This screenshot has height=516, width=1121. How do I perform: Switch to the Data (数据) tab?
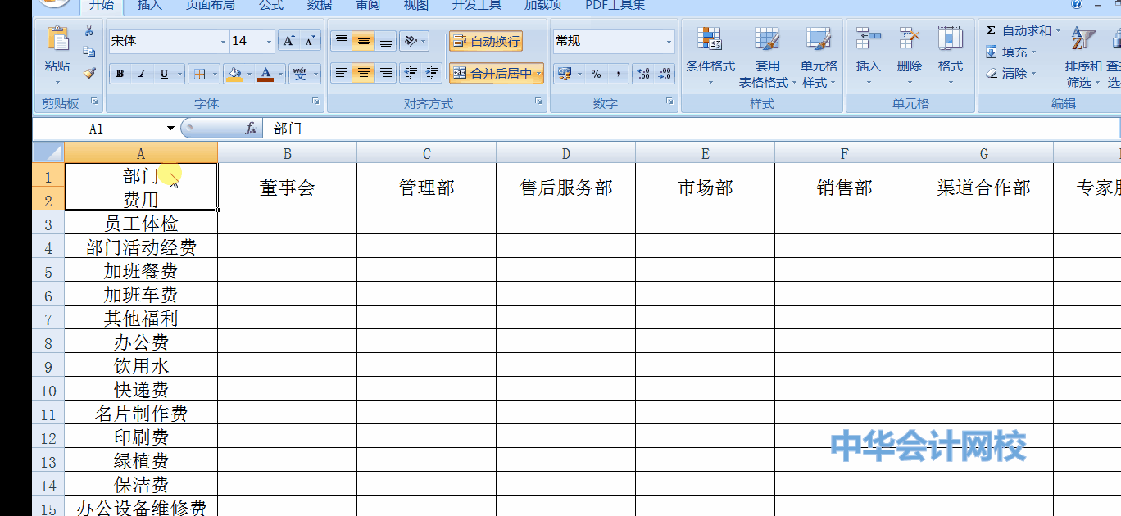click(x=320, y=6)
